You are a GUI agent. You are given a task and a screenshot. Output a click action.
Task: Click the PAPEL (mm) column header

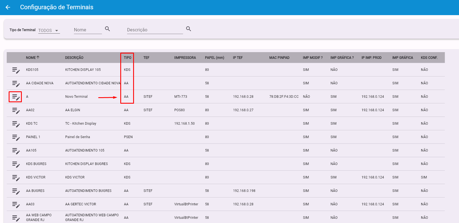click(214, 58)
